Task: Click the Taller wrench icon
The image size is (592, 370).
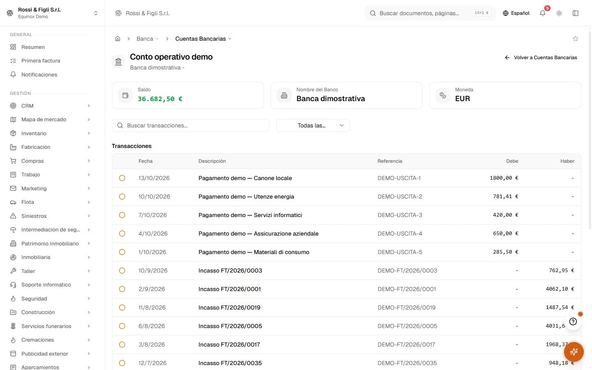Action: (13, 271)
